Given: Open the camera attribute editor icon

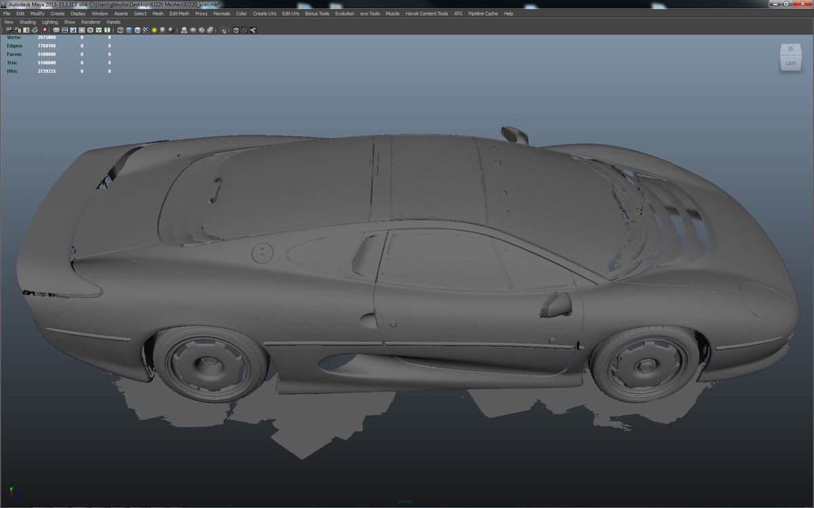Looking at the screenshot, I should pos(26,30).
